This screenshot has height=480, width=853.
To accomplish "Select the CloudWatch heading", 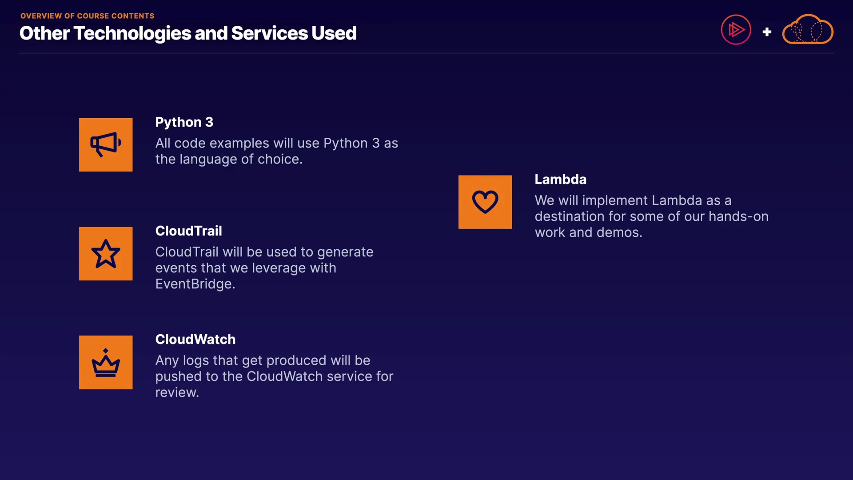I will (195, 340).
